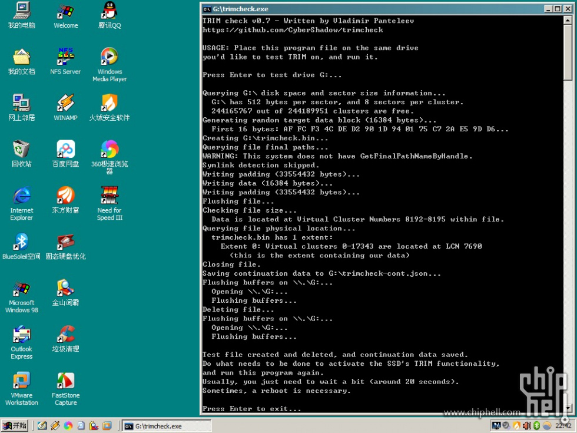Click the console scrollbar down arrow
The width and height of the screenshot is (577, 433).
(568, 408)
